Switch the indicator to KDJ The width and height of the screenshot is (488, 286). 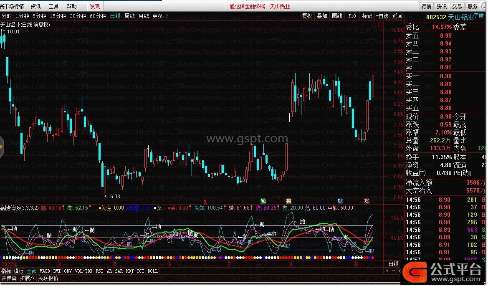point(130,271)
